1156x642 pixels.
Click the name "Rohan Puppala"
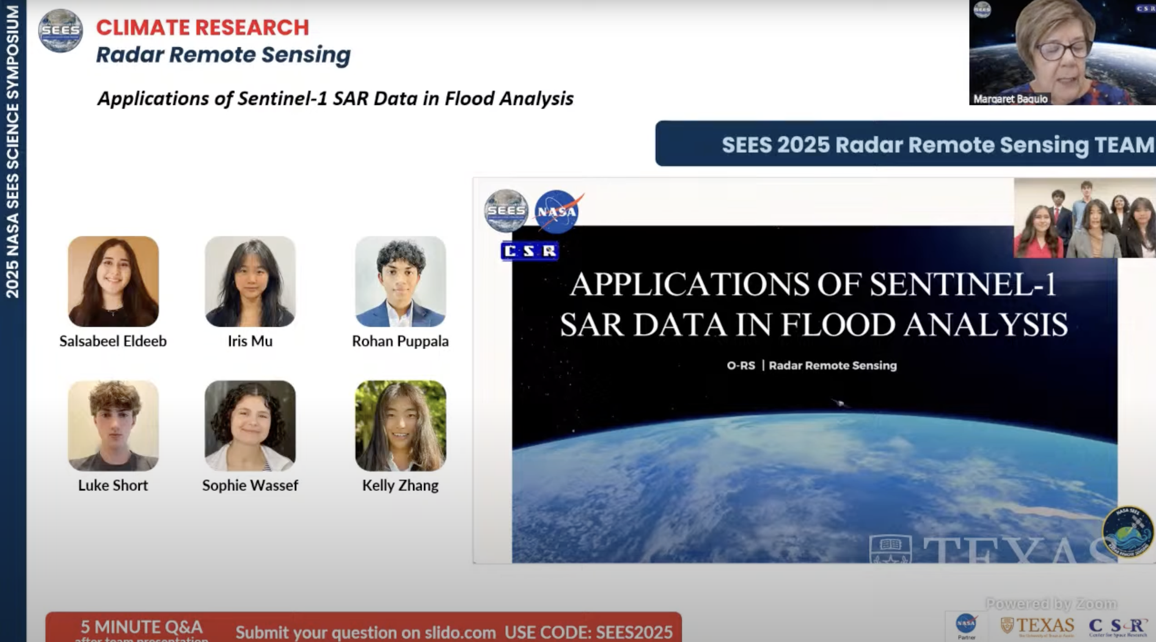[400, 341]
